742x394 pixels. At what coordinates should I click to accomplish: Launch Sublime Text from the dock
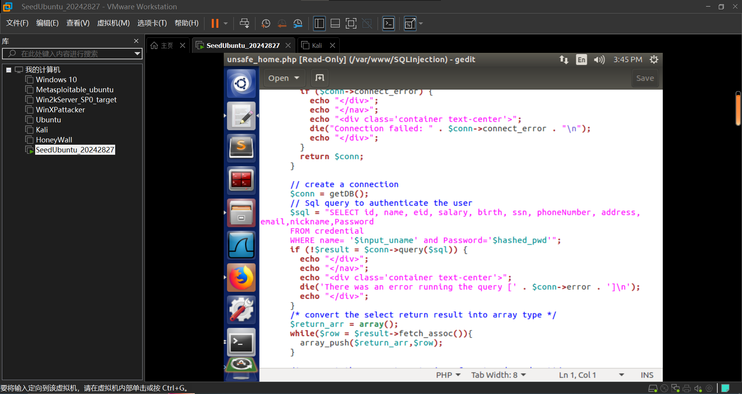point(241,148)
